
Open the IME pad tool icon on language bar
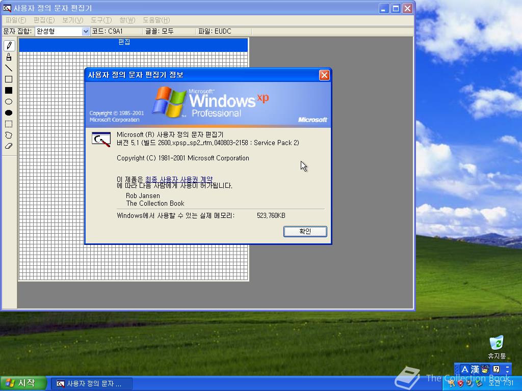(485, 370)
